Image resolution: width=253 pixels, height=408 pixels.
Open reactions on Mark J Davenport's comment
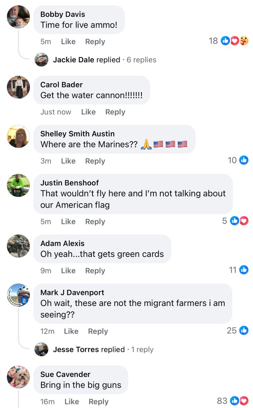(237, 330)
